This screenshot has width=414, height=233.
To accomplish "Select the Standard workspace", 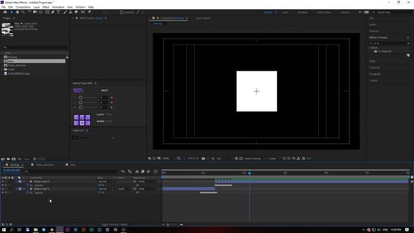I will [303, 12].
